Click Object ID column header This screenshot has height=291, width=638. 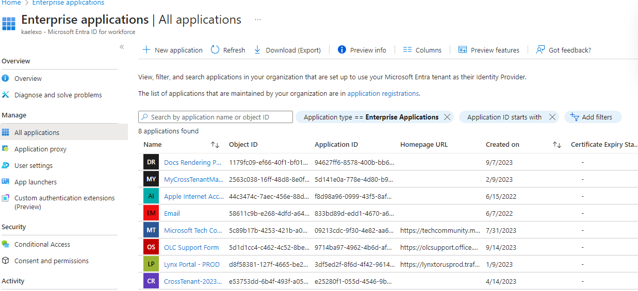click(x=243, y=145)
